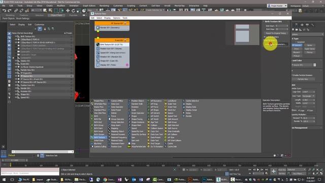Open Particle View Options menu
The image size is (325, 183).
[x=116, y=18]
